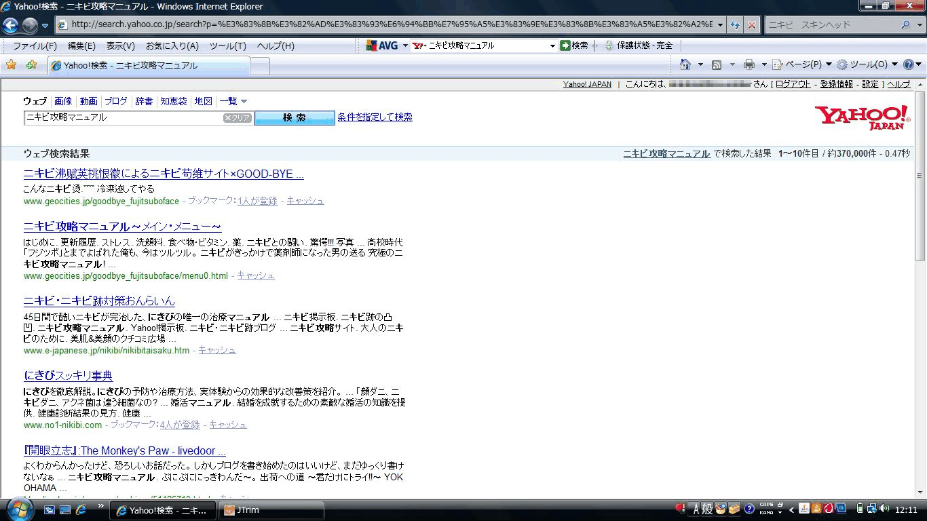Open the にきびスッキリ事典 result link
Image resolution: width=927 pixels, height=521 pixels.
[68, 375]
